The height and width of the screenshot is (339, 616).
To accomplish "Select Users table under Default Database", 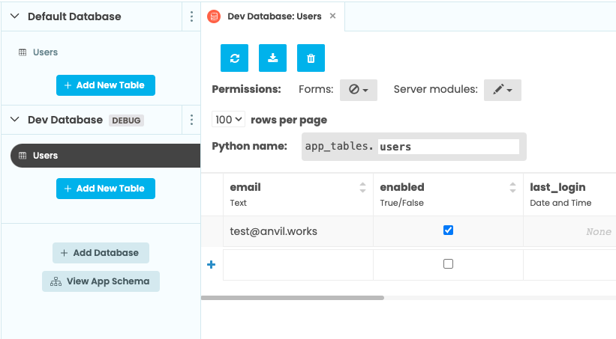I will pos(45,52).
